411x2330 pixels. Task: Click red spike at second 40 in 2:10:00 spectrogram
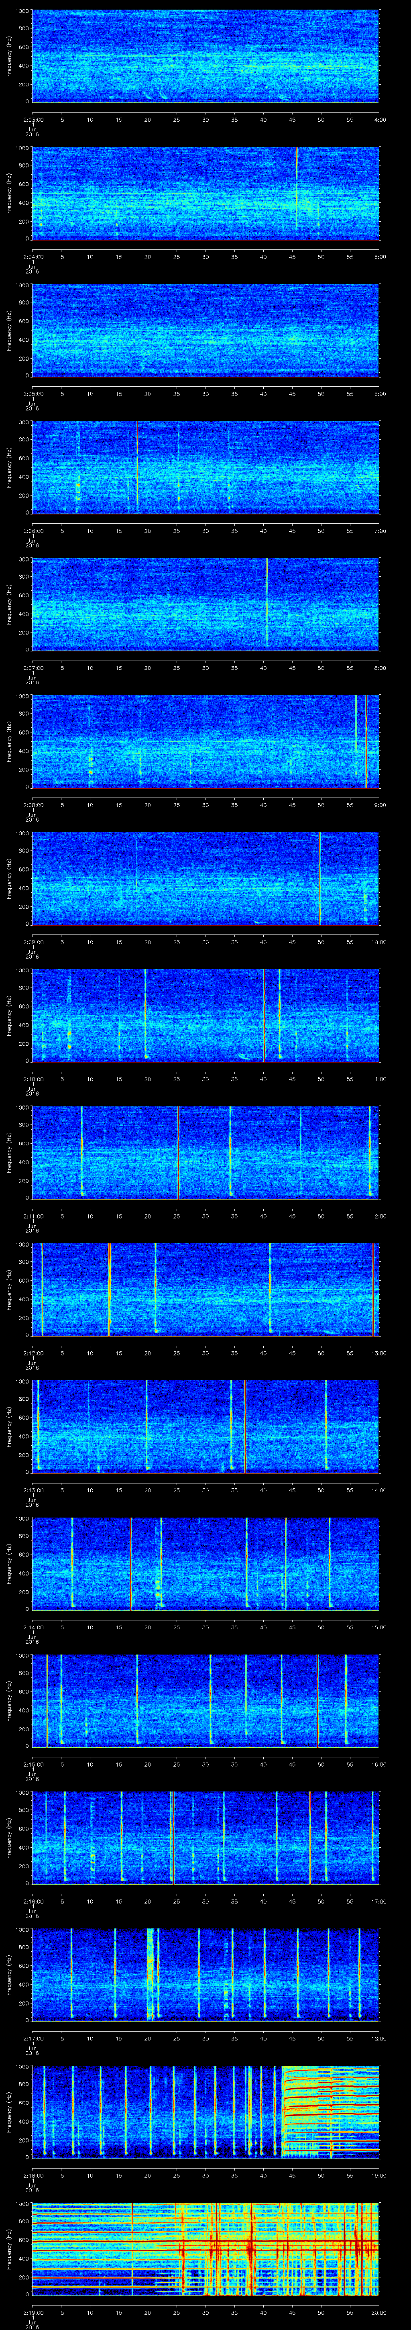pyautogui.click(x=264, y=1015)
